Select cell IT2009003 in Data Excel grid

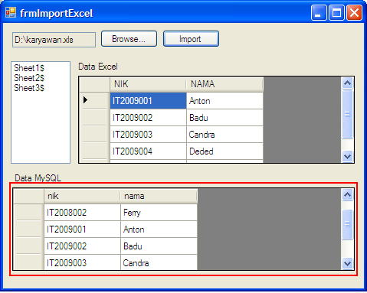(x=148, y=135)
